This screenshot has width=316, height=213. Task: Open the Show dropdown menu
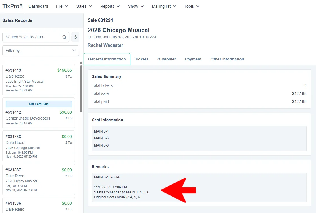pos(136,6)
